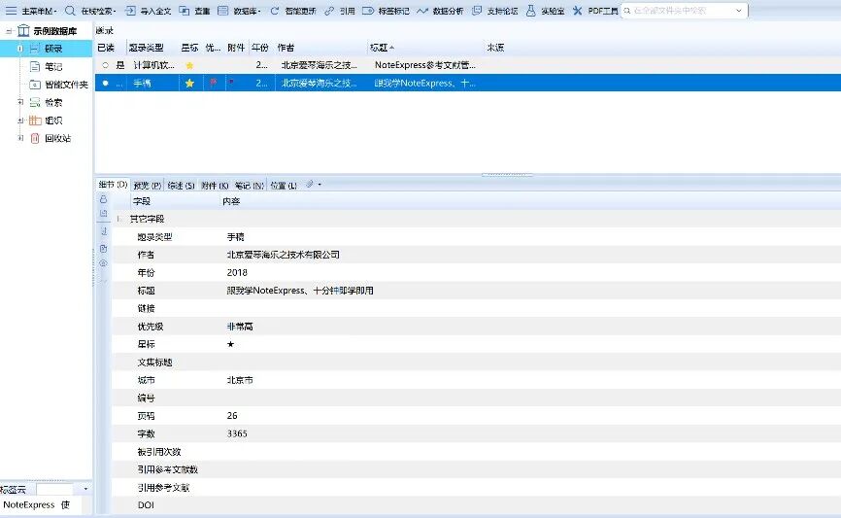Click the 城市 value 北京市
The height and width of the screenshot is (518, 841).
(x=239, y=380)
